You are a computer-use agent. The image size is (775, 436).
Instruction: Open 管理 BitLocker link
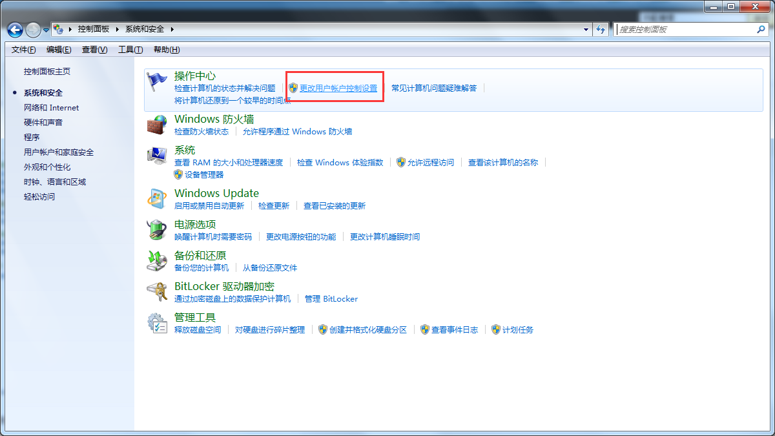331,299
